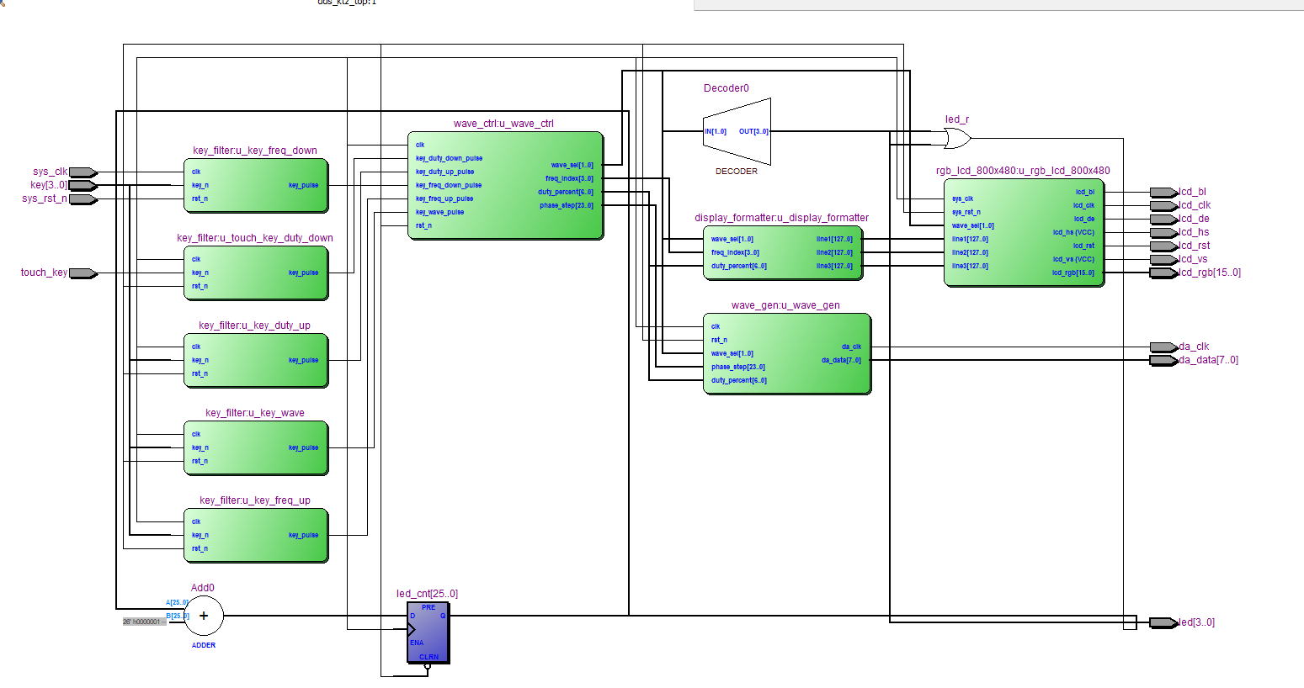
Task: Click the freq_index[3..0] output port on wave_ctrl
Action: click(569, 178)
